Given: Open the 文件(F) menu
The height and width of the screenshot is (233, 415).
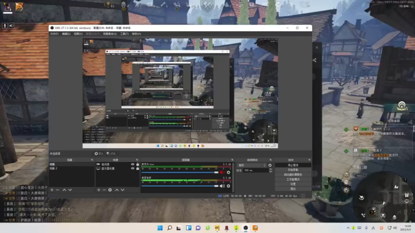Looking at the screenshot, I should [x=54, y=34].
